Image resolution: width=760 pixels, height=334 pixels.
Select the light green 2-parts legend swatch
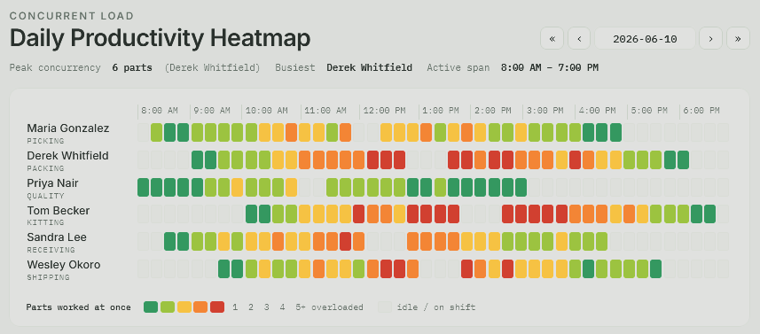point(168,307)
